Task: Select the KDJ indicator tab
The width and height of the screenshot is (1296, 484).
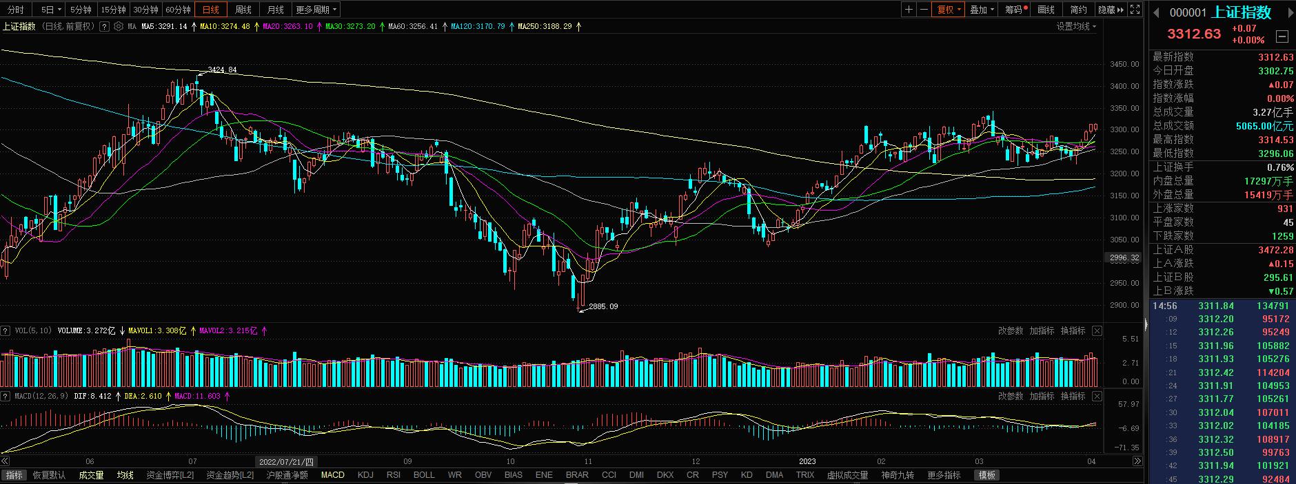Action: coord(365,475)
